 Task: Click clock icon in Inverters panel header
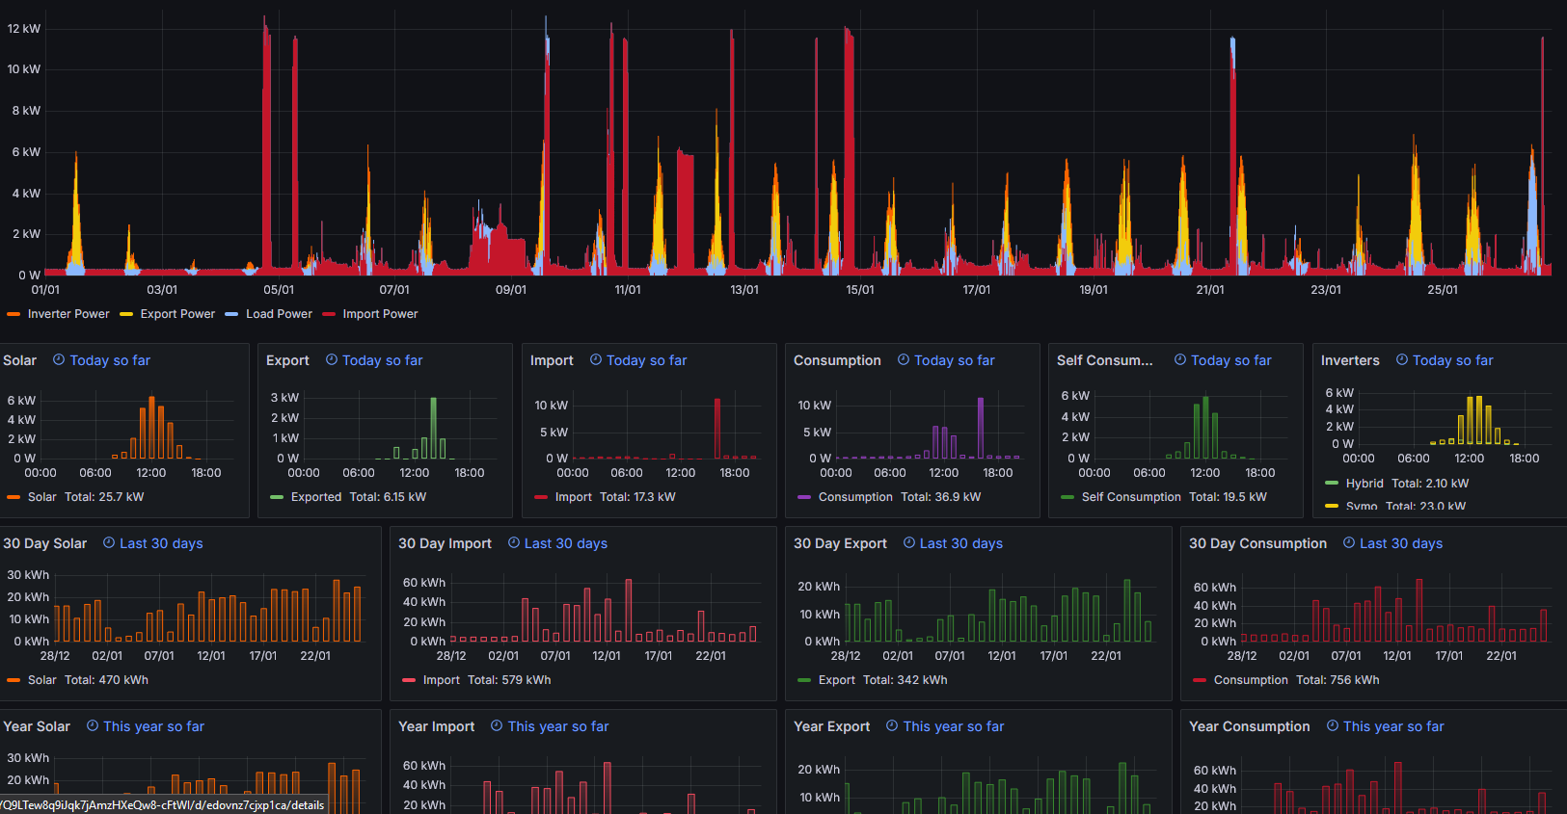[1402, 359]
